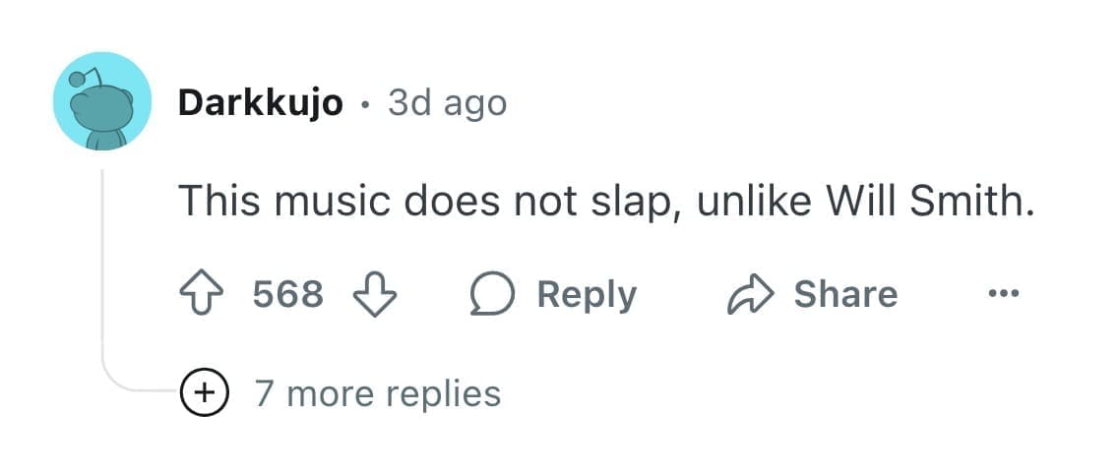
Task: Open the Darkkujo username profile link
Action: pos(260,102)
